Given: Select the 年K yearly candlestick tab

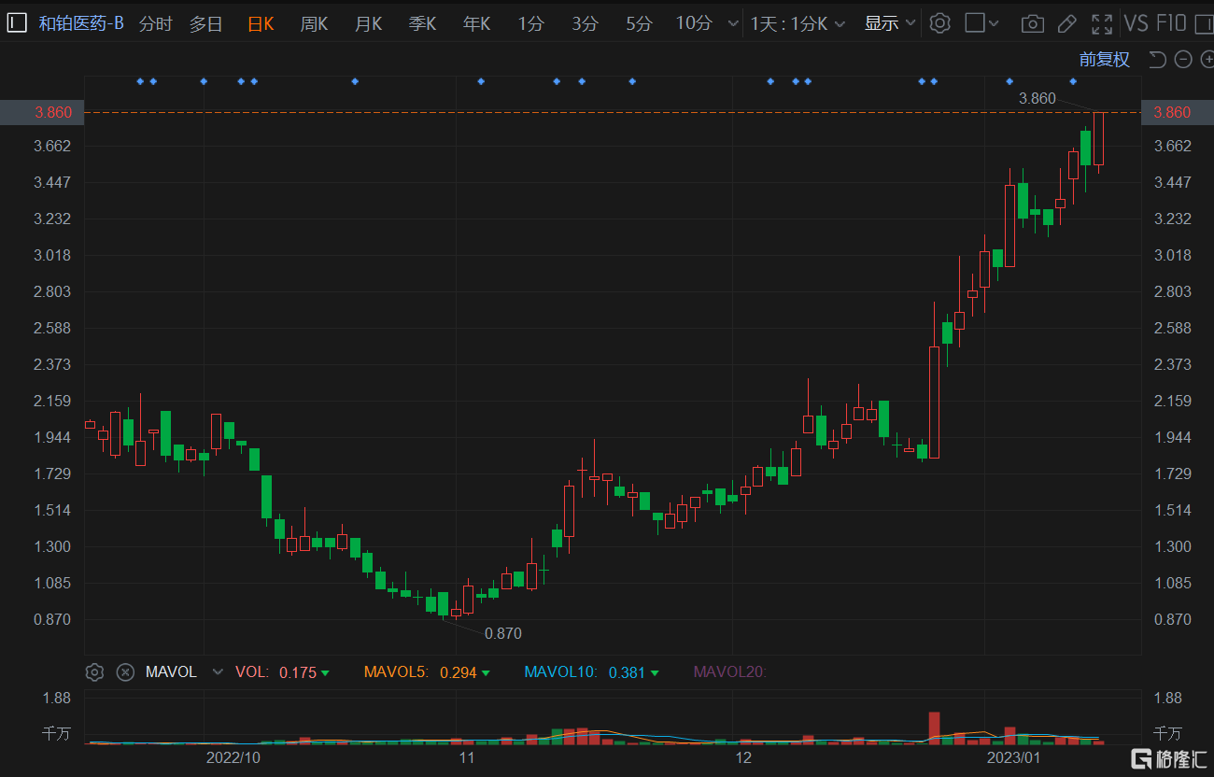Looking at the screenshot, I should (x=476, y=23).
